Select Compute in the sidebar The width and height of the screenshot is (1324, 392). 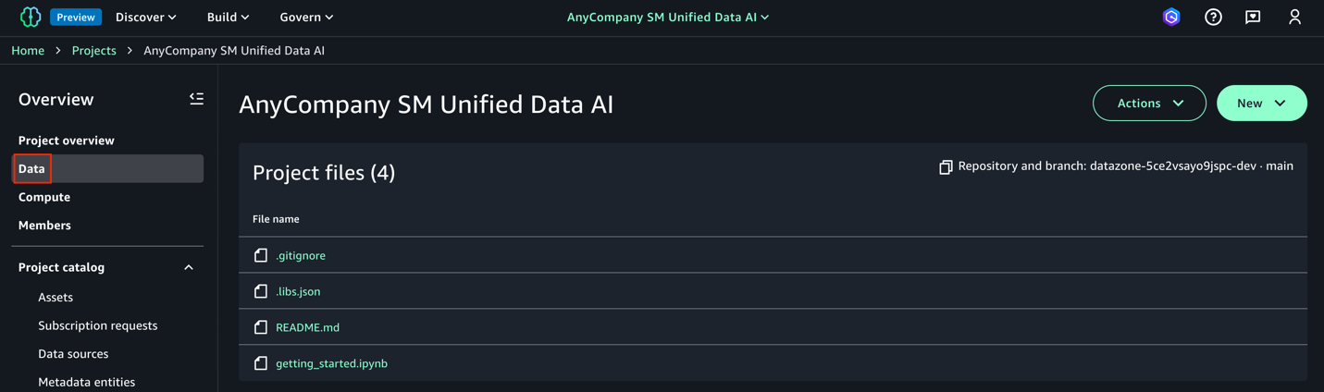tap(44, 197)
